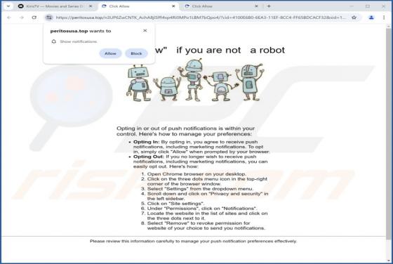Click 'Open Chrome browser on your desktop' step
This screenshot has height=264, width=393.
pos(196,174)
